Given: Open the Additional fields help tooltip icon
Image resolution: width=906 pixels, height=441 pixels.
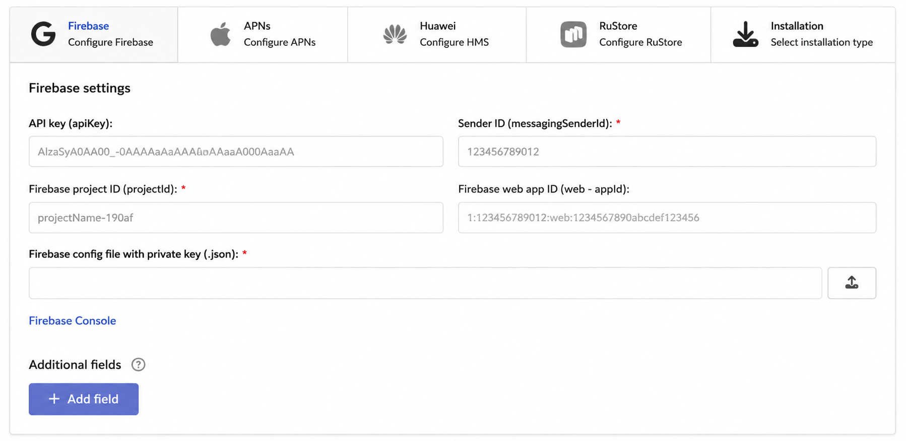Looking at the screenshot, I should coord(138,364).
